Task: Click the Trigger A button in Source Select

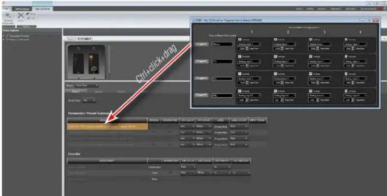Action: point(201,44)
